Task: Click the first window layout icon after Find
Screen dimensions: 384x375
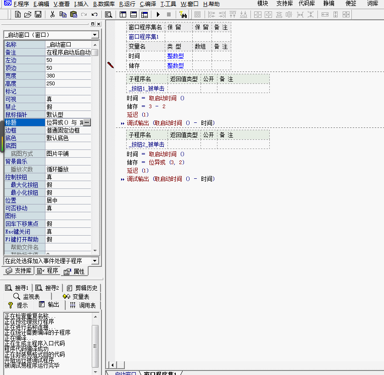Action: pos(123,15)
